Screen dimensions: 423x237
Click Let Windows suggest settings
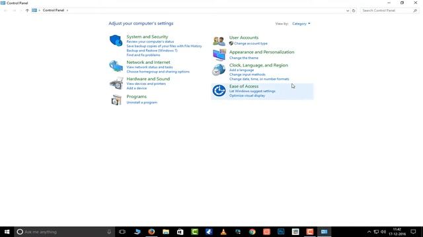tap(252, 91)
